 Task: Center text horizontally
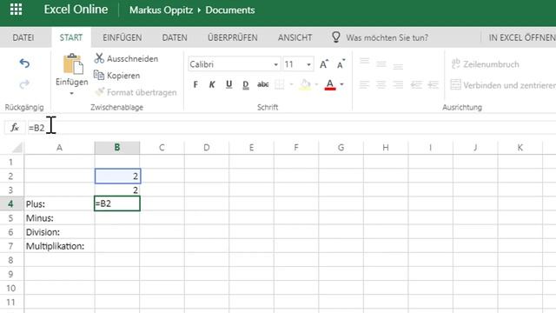tap(381, 84)
